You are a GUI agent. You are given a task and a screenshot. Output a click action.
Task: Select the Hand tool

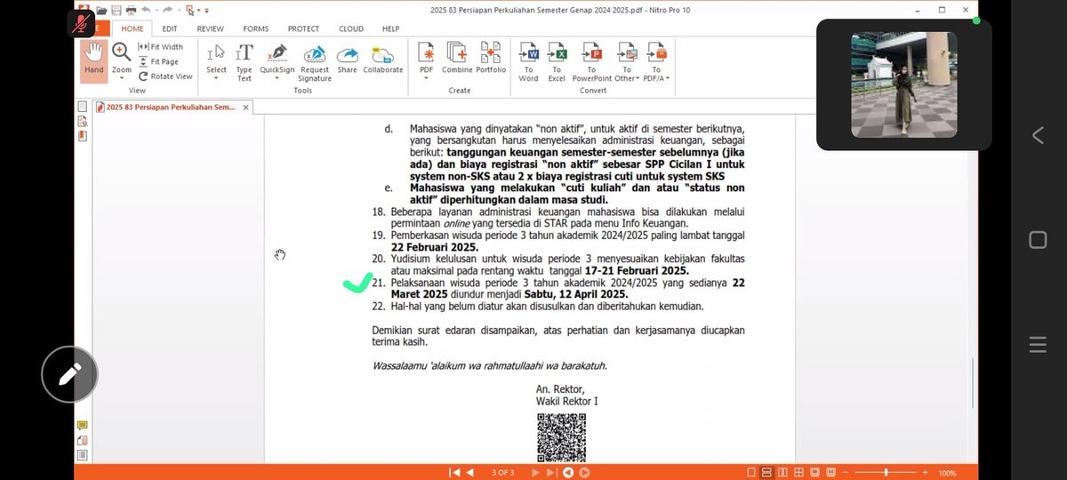(x=94, y=60)
